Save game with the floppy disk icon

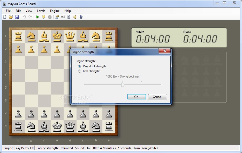(17, 17)
